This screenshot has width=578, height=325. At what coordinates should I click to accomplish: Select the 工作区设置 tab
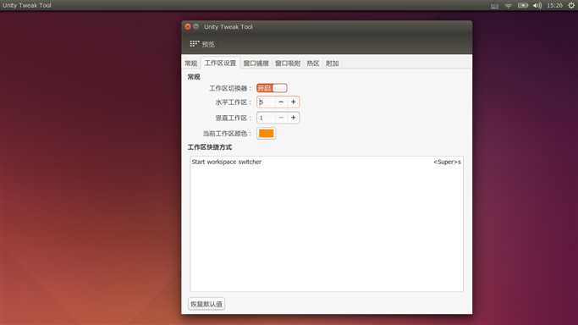pos(220,63)
